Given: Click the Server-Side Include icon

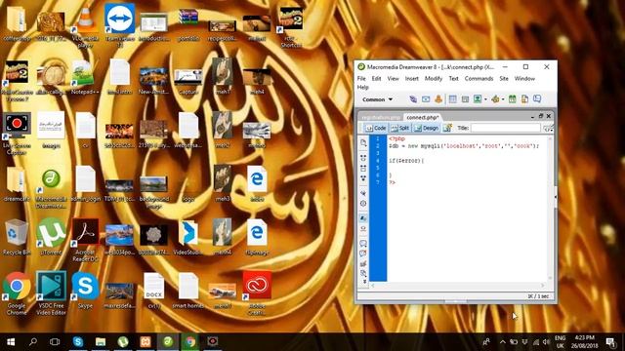Looking at the screenshot, I should [524, 99].
